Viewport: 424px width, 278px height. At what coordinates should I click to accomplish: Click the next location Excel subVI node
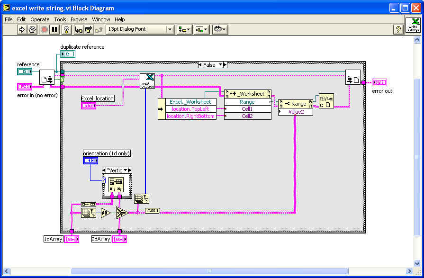pos(147,81)
